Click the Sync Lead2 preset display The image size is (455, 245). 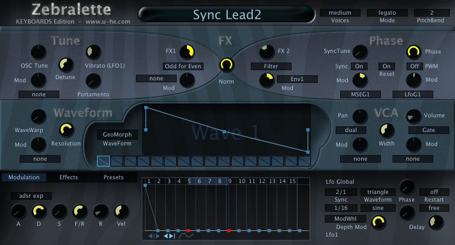[x=227, y=15]
